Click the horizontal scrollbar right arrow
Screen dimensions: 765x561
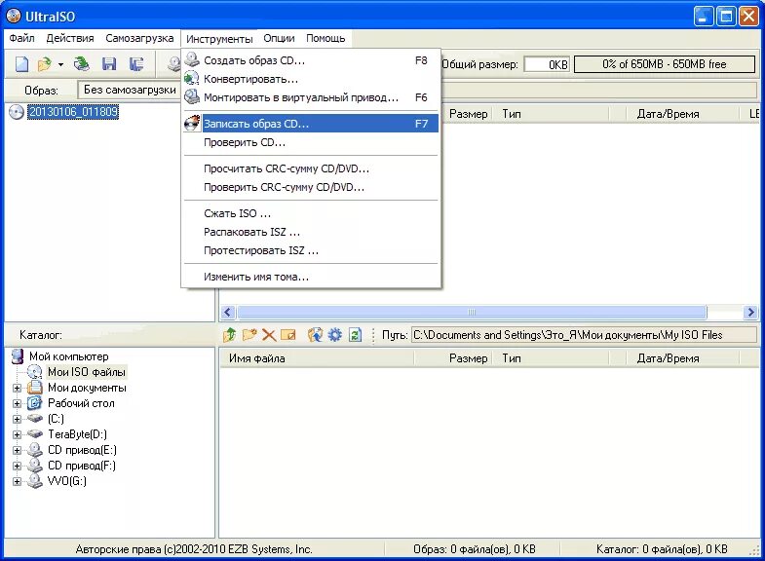pyautogui.click(x=750, y=312)
